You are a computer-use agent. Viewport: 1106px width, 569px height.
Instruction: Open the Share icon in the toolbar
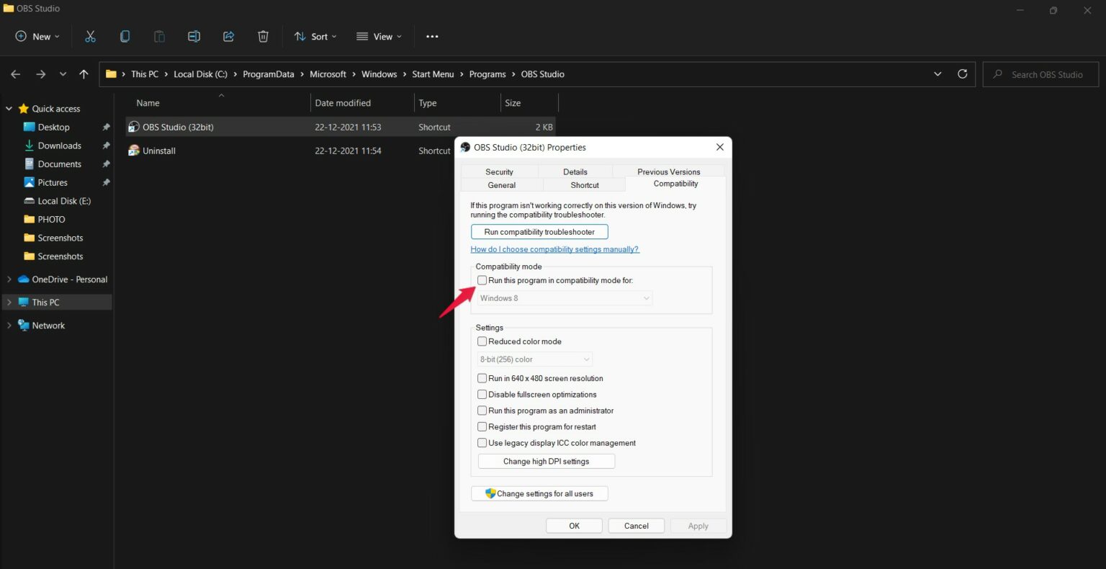[x=228, y=36]
